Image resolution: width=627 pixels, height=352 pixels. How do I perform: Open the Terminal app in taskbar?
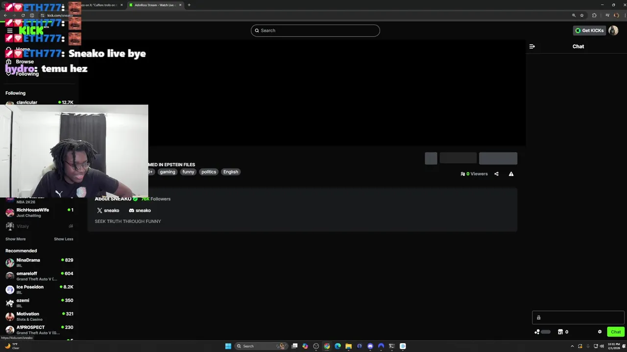pyautogui.click(x=391, y=346)
